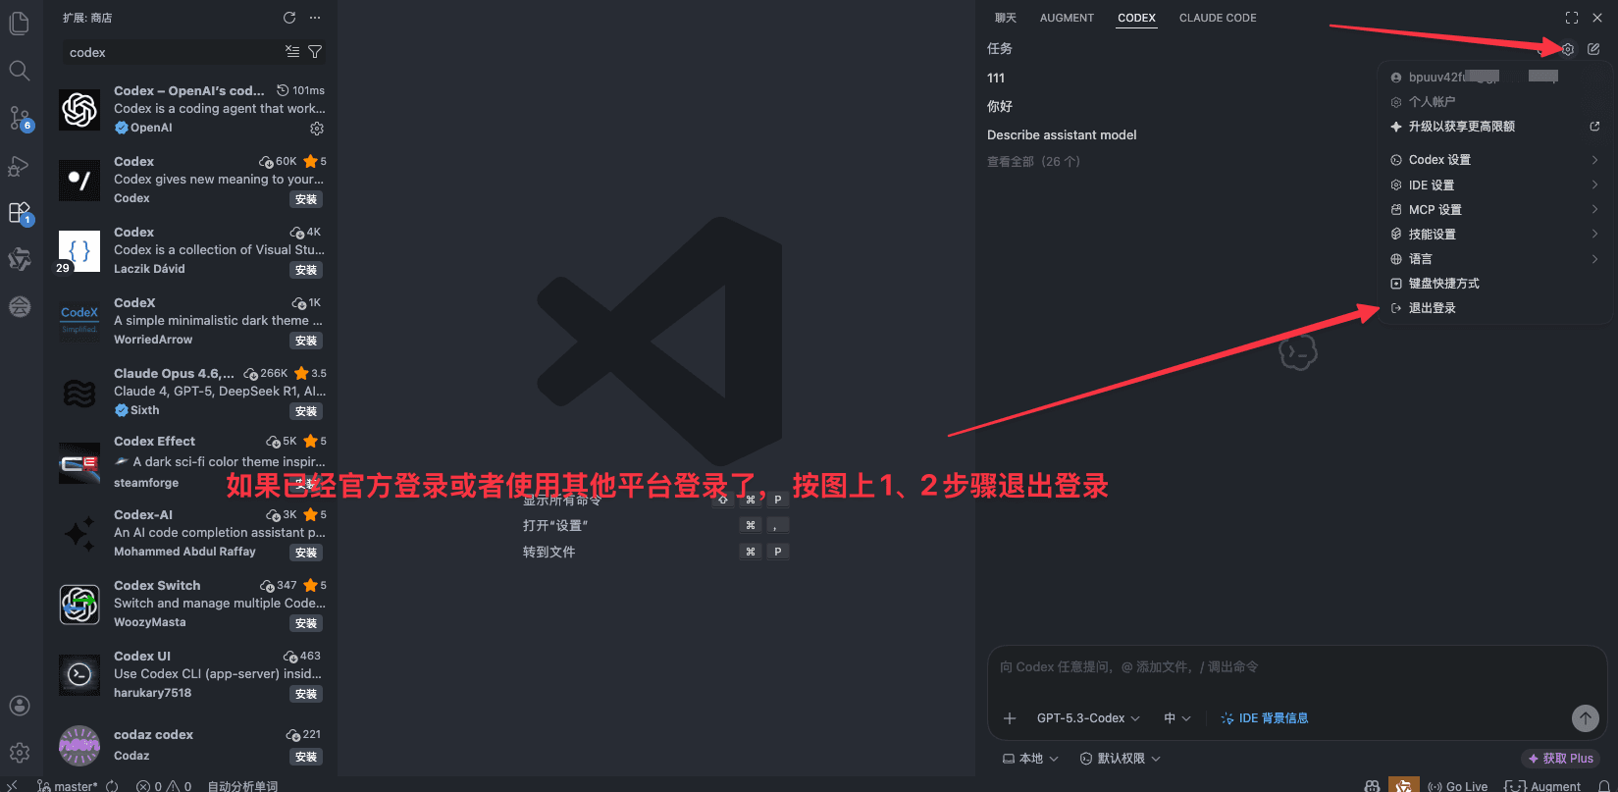
Task: Select the CODEX tab
Action: click(1136, 18)
